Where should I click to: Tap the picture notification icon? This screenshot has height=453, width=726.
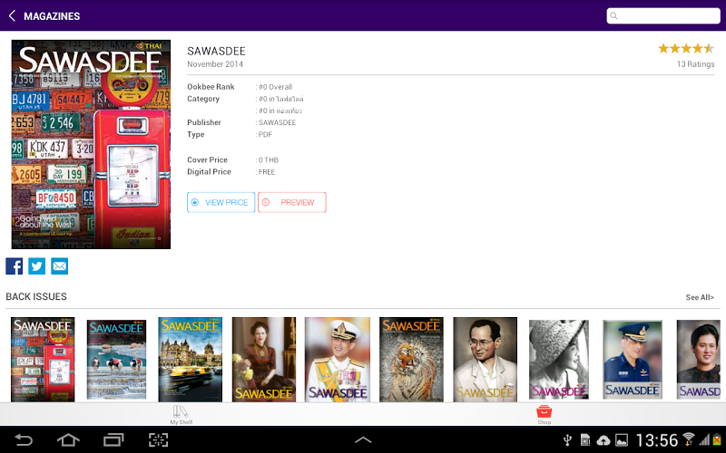622,440
